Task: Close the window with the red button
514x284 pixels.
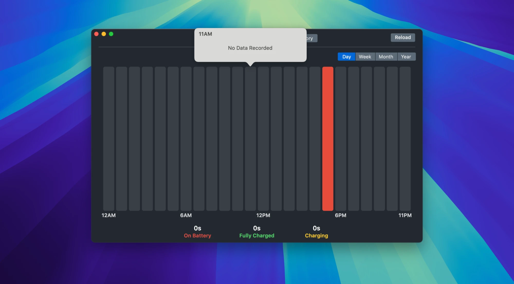Action: pyautogui.click(x=96, y=34)
